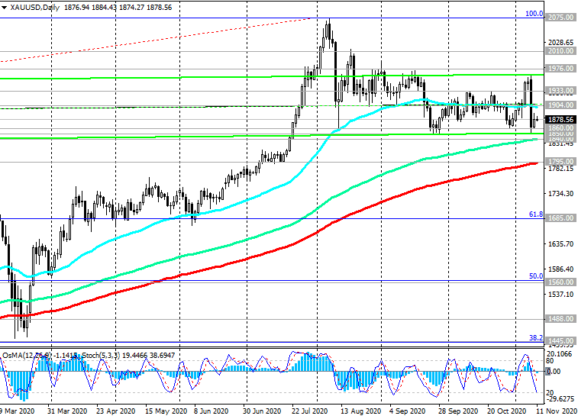Select the Fibonacci 50.0 level label
Viewport: 578px width, 419px height.
[536, 276]
